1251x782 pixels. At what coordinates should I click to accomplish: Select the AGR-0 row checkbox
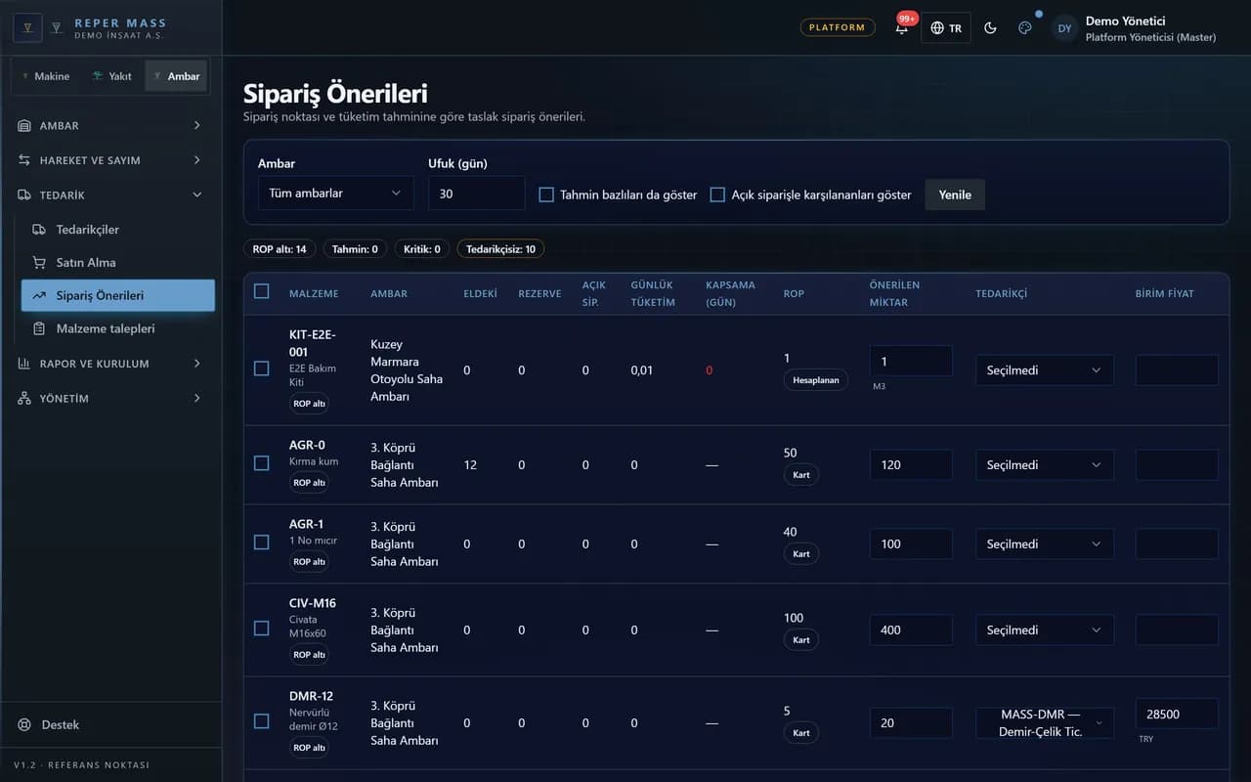click(x=261, y=463)
